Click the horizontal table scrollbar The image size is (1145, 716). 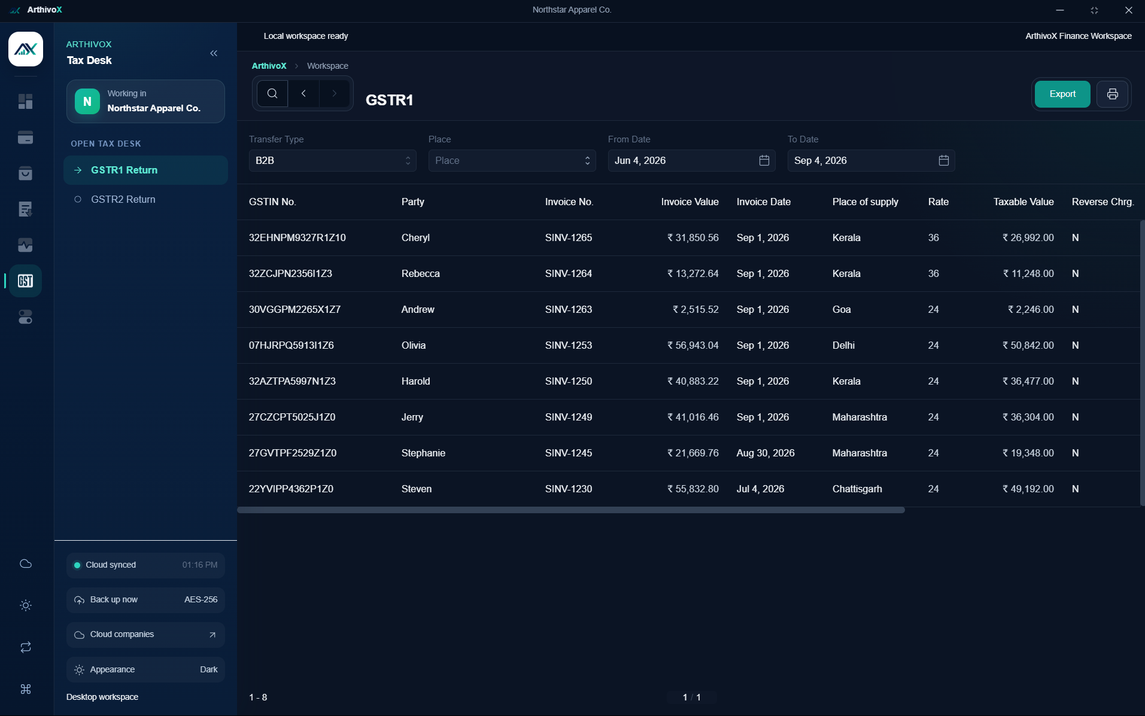[x=571, y=510]
